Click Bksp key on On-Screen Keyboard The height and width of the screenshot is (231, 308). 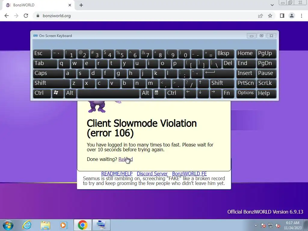(225, 54)
